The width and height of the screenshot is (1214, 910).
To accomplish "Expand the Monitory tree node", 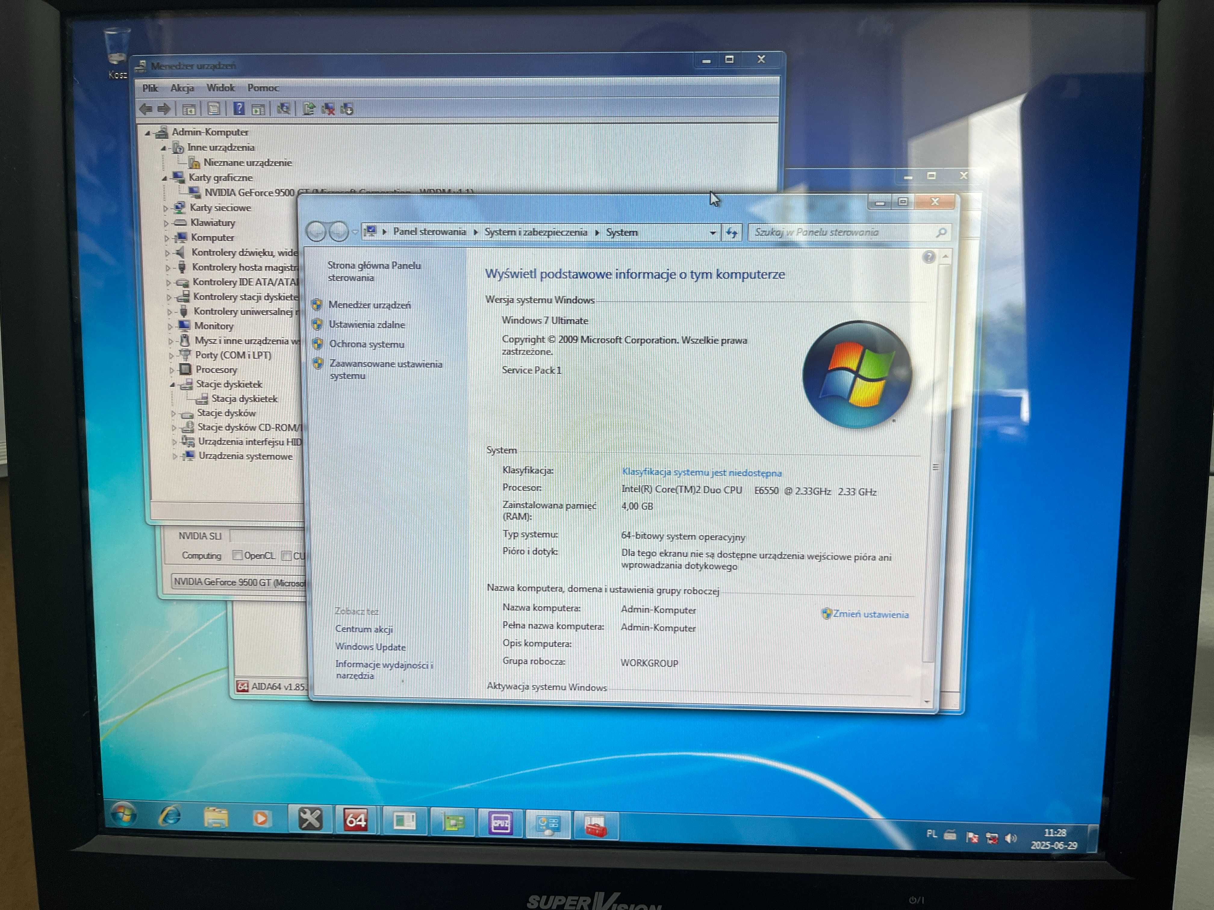I will pyautogui.click(x=170, y=327).
